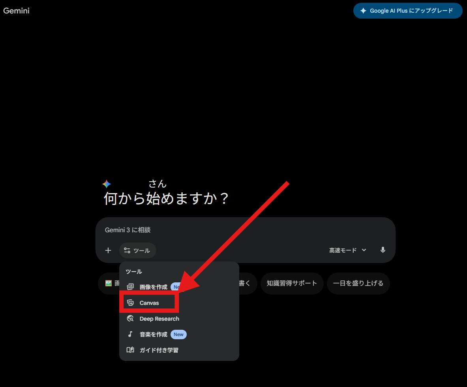467x387 pixels.
Task: Click the picture icon on the leftmost suggestion chip
Action: click(x=109, y=283)
